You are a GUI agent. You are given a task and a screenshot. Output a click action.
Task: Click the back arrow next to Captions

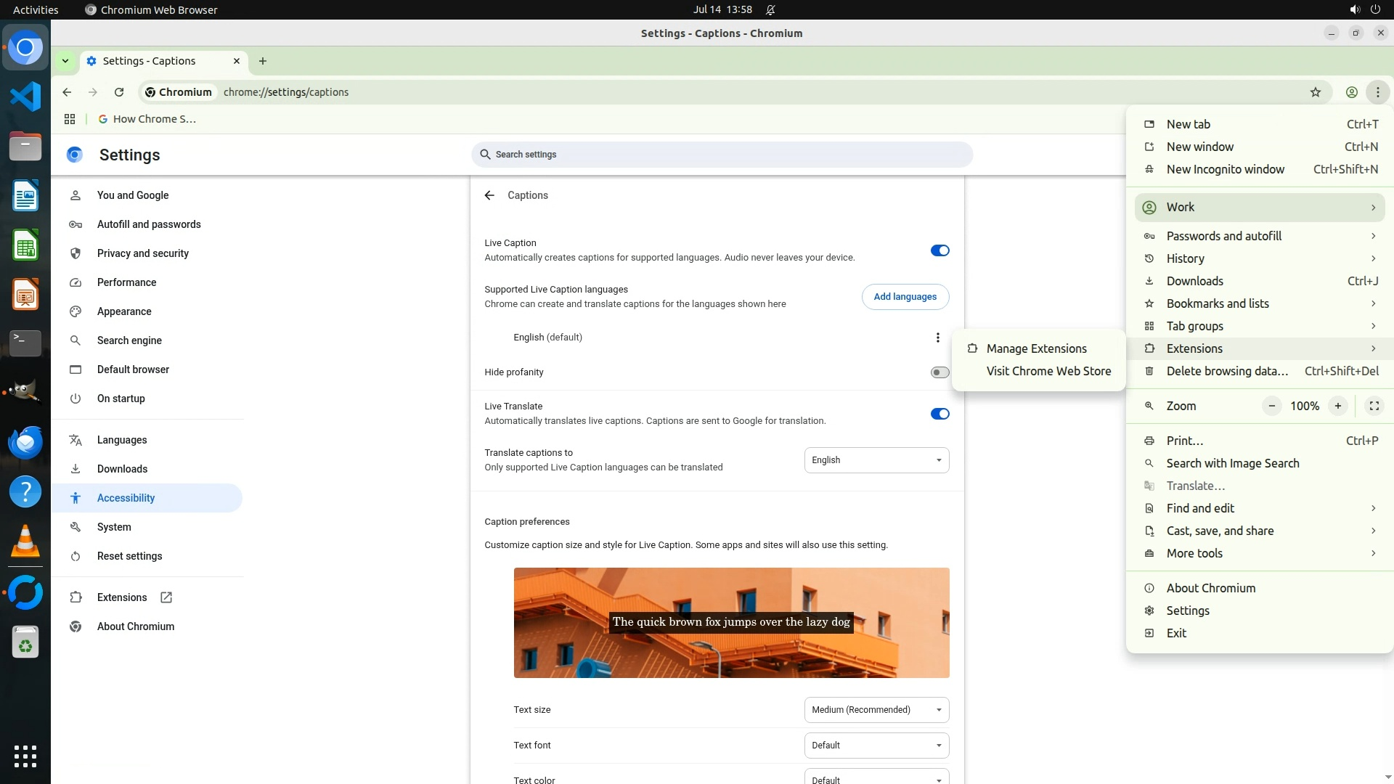489,195
